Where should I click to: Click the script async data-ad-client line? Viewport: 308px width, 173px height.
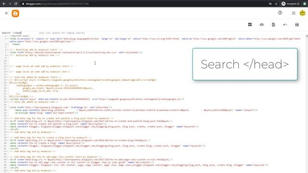tap(97, 99)
